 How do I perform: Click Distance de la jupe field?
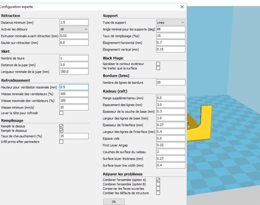(x=74, y=65)
